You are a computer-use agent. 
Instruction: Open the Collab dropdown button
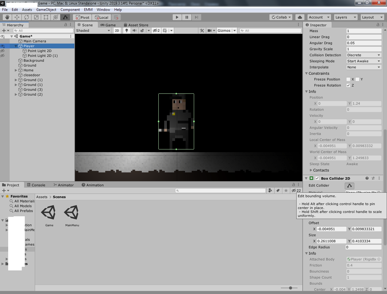(x=281, y=17)
